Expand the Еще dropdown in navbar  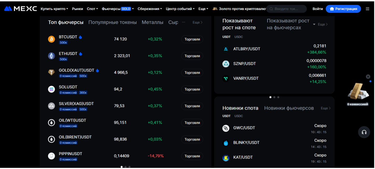pos(203,9)
